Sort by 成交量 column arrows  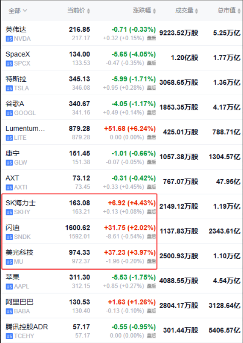coord(196,11)
